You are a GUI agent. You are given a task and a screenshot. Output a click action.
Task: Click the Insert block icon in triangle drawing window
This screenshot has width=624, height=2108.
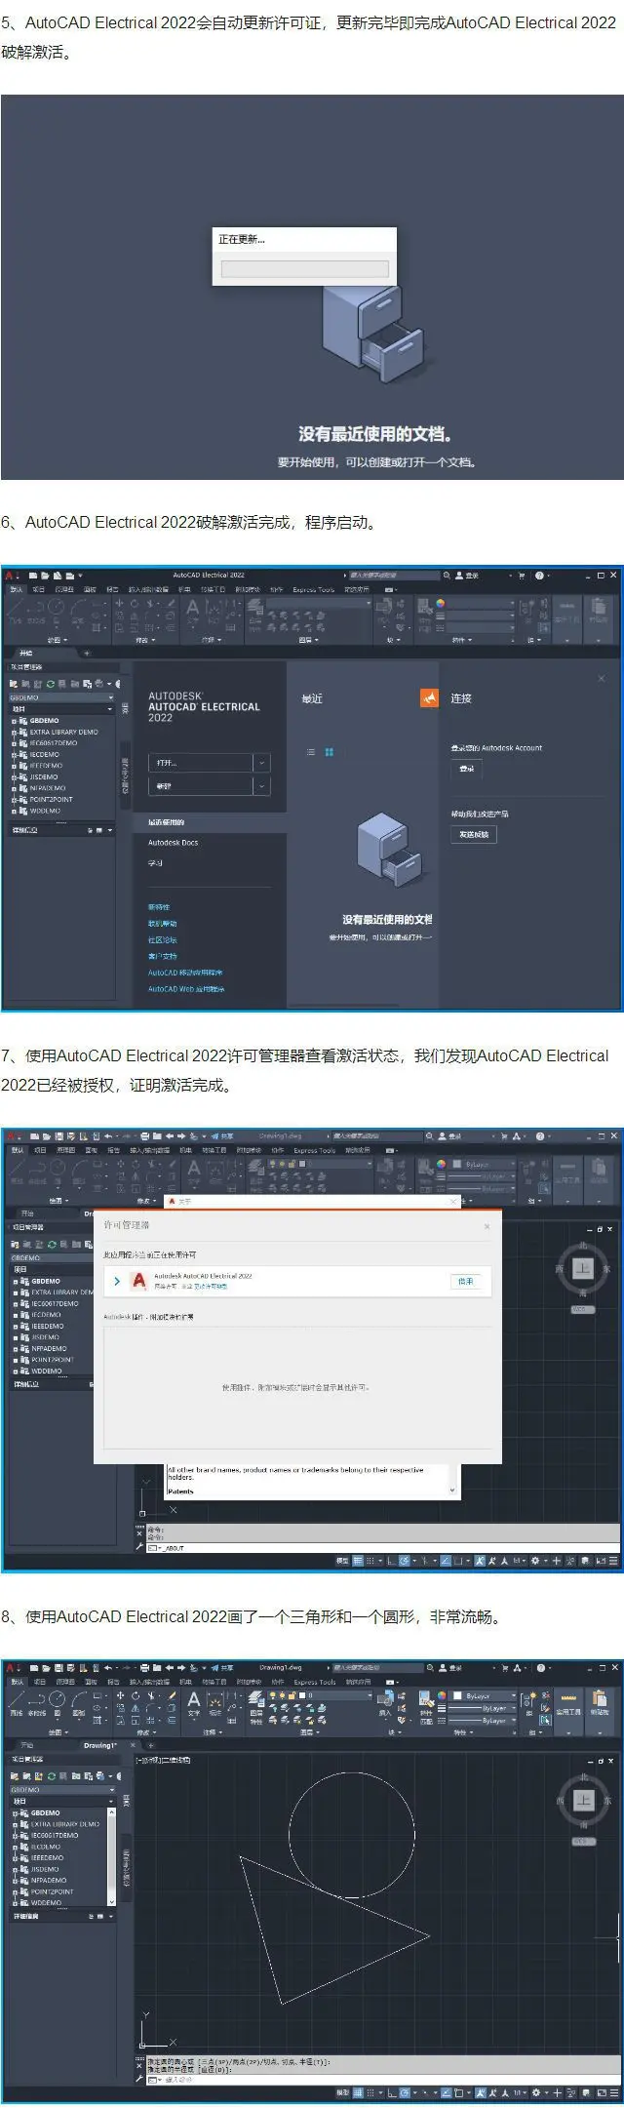tap(383, 1701)
